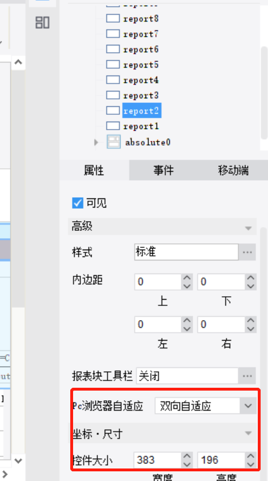Screen dimensions: 268x481
Task: Open the 样式 ellipsis button
Action: (x=247, y=252)
